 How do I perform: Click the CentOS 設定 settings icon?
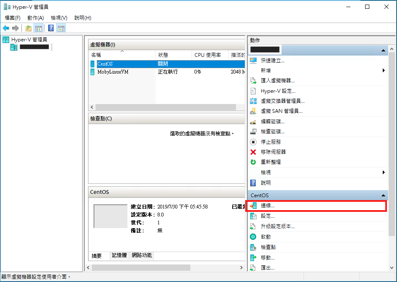pyautogui.click(x=253, y=216)
